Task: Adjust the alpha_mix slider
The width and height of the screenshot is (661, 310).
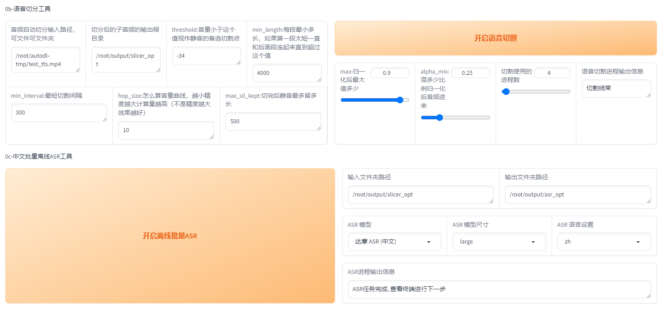Action: point(456,118)
